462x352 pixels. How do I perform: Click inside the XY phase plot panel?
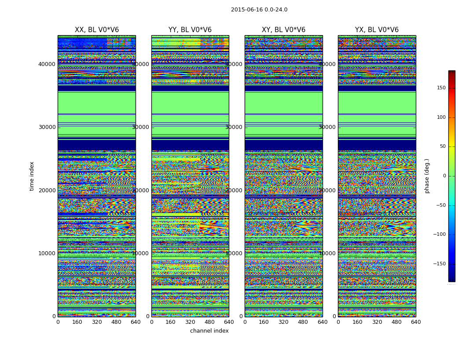(283, 176)
